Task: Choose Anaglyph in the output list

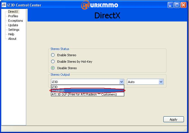Action: click(x=88, y=91)
